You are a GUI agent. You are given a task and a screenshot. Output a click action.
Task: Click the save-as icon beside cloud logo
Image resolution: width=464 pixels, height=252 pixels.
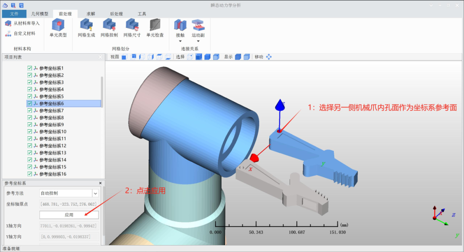[x=13, y=5]
